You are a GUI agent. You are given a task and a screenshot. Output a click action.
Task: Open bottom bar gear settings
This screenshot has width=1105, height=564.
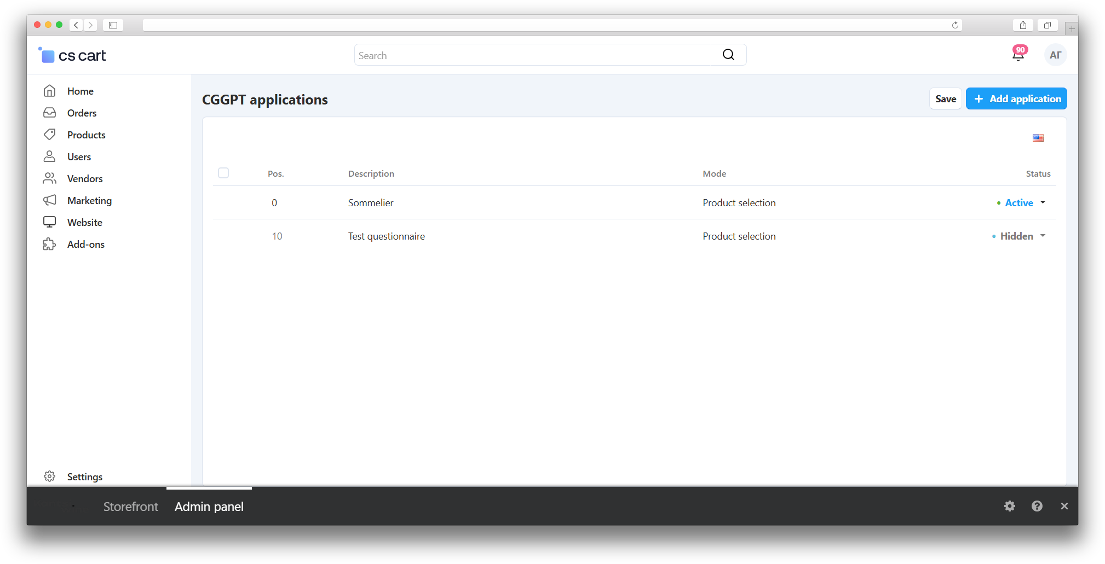pos(1010,506)
